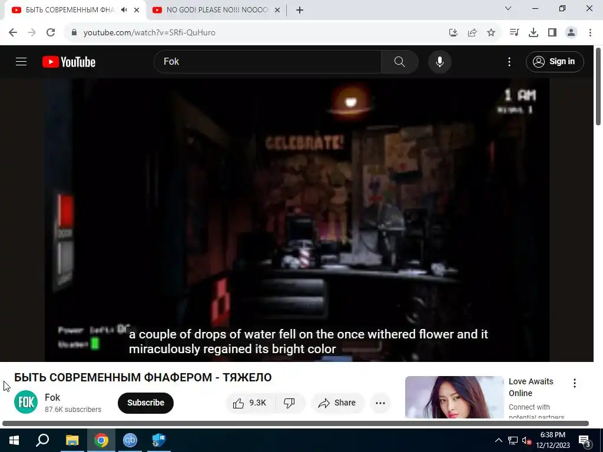Image resolution: width=603 pixels, height=452 pixels.
Task: Share the video
Action: pyautogui.click(x=337, y=403)
